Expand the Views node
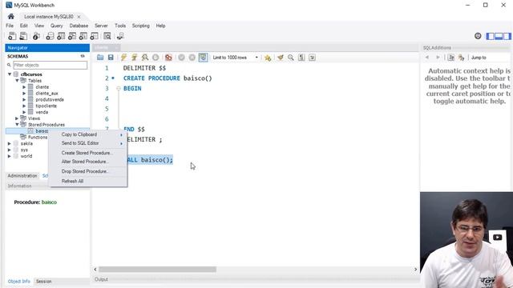This screenshot has width=513, height=288. click(x=17, y=118)
